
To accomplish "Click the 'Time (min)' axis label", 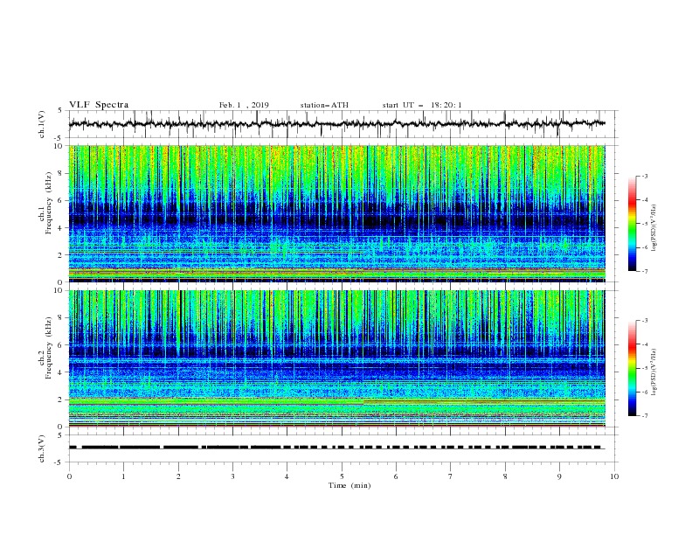I will pos(349,485).
